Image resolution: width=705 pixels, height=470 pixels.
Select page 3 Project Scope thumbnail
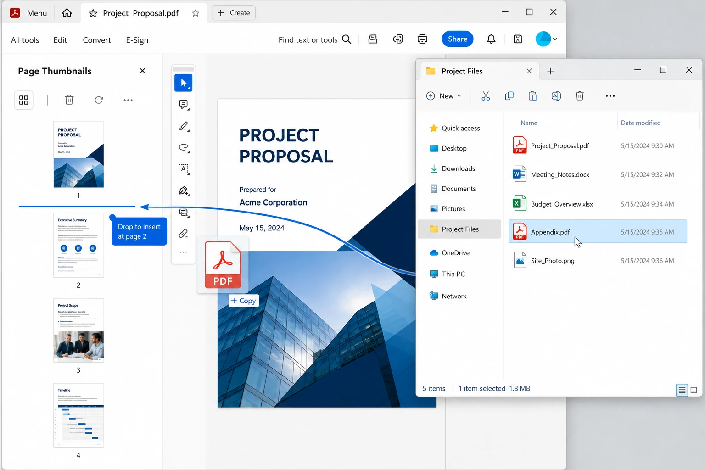coord(78,330)
